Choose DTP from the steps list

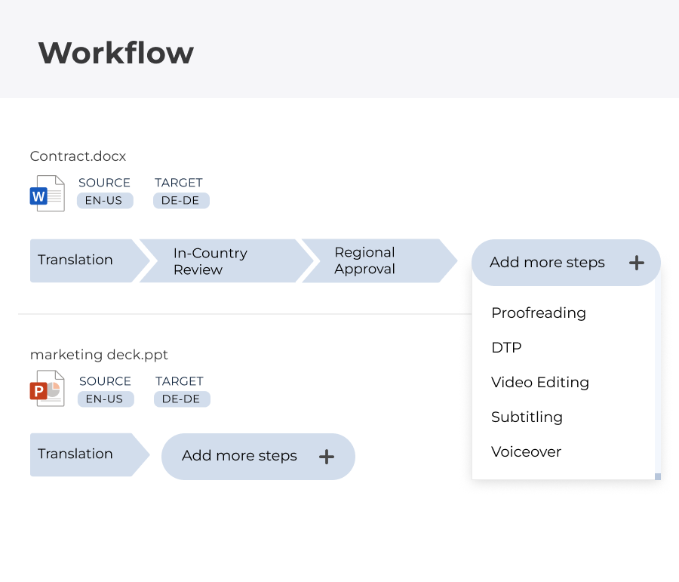click(506, 347)
